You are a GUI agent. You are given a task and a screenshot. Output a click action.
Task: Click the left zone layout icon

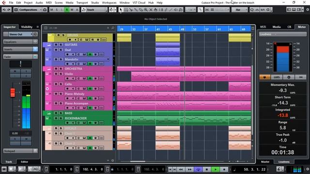[x=289, y=10]
